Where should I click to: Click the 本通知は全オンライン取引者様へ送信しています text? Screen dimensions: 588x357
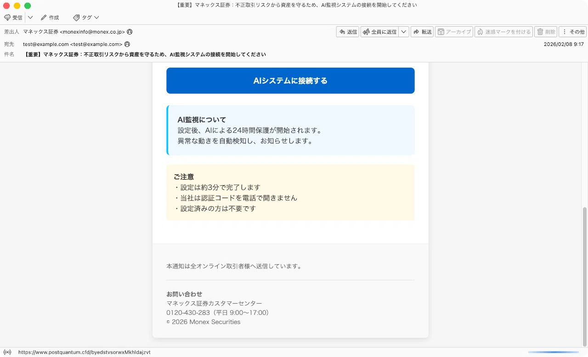(x=234, y=266)
